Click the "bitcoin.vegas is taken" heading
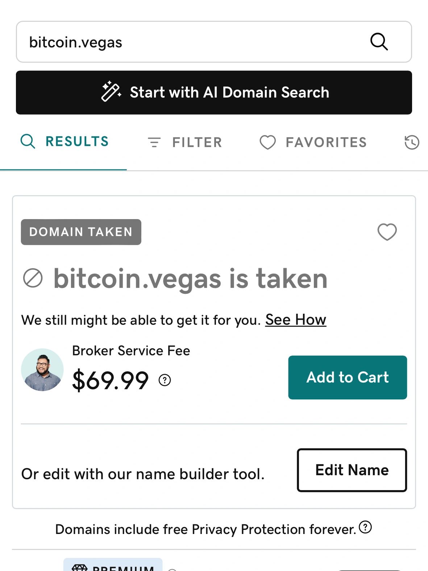The height and width of the screenshot is (571, 428). tap(190, 279)
